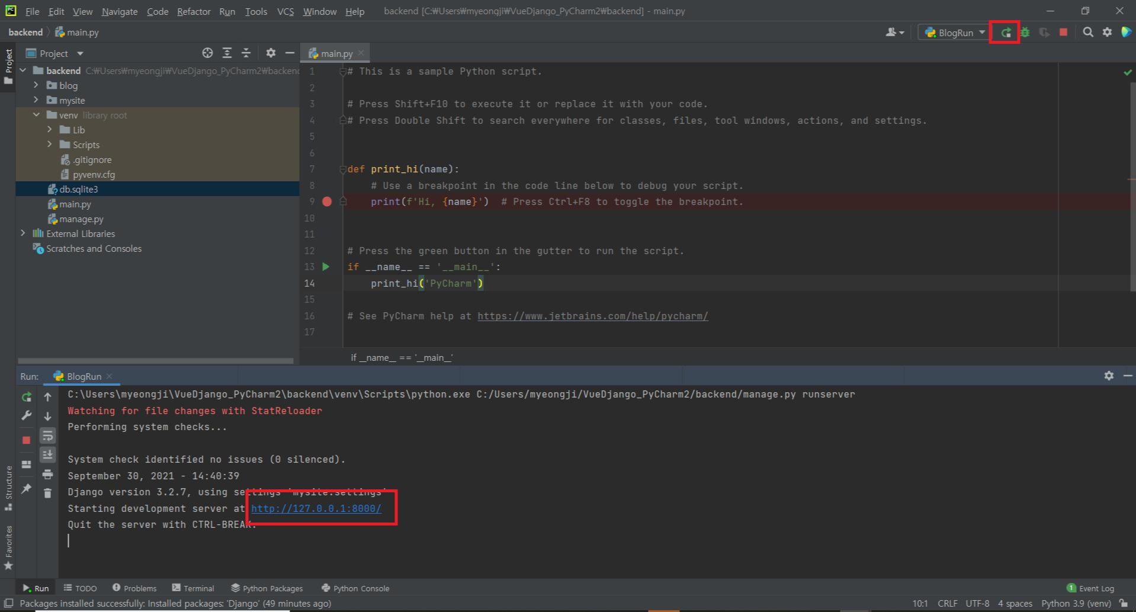Screen dimensions: 1136x612
Task: Toggle Structure side tool window
Action: (8, 488)
